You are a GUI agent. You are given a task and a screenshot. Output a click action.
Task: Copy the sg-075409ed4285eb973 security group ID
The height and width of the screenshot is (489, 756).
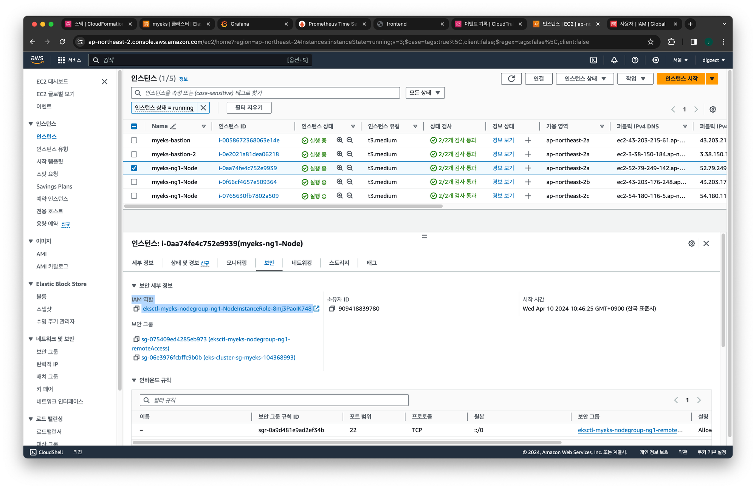[136, 339]
